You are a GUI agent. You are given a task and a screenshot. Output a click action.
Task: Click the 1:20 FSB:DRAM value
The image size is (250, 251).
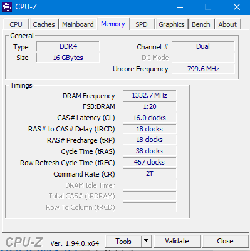tap(150, 106)
